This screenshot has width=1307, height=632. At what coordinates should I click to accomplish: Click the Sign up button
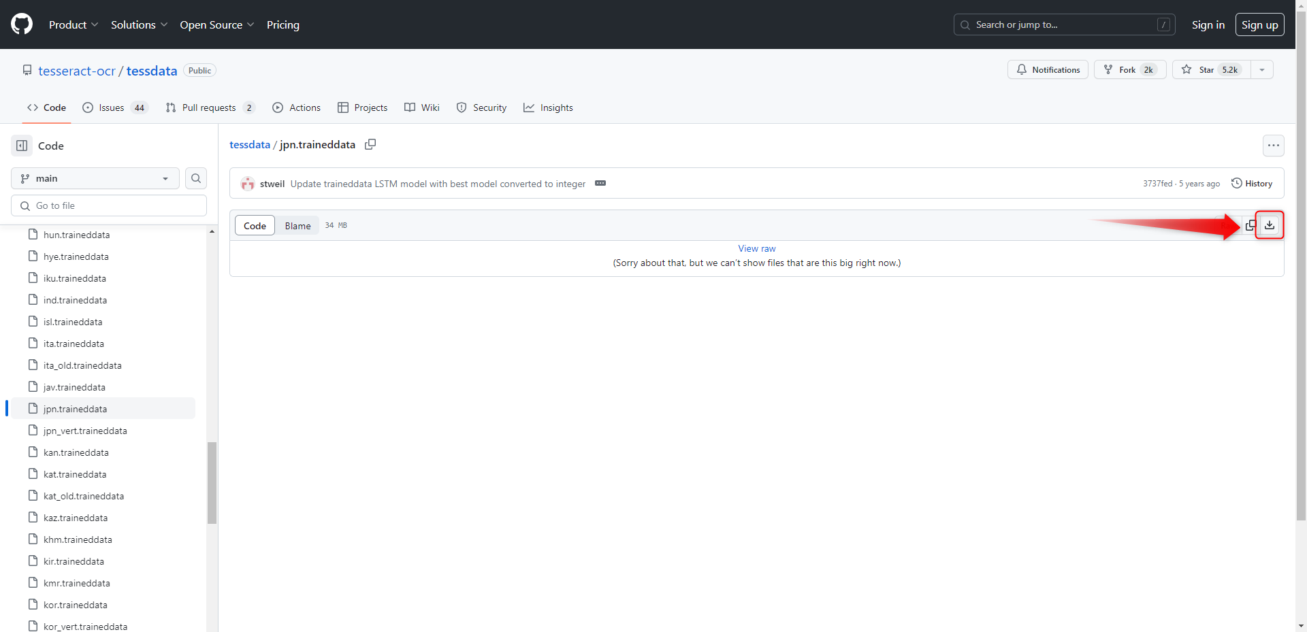point(1260,24)
